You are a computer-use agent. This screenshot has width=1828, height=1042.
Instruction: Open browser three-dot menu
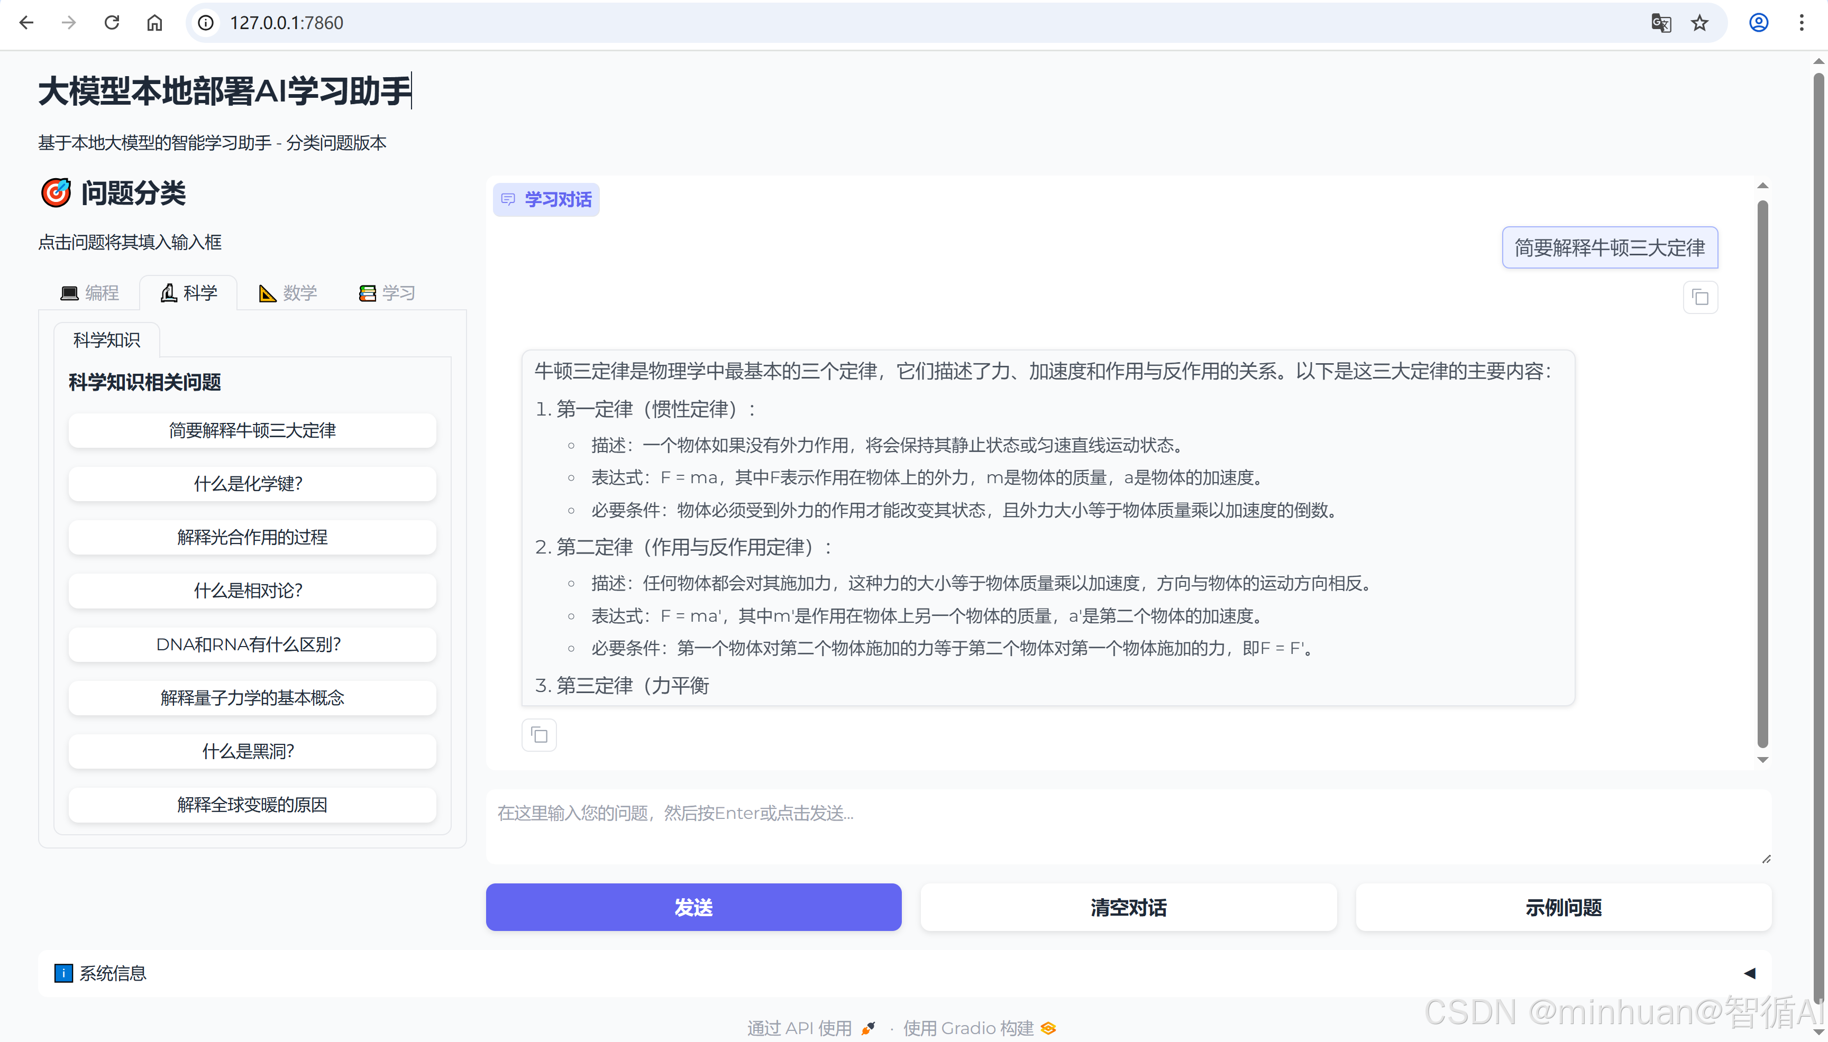(1802, 23)
